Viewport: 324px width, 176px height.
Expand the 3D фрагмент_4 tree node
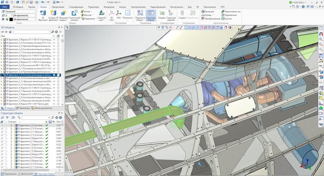(x=1, y=56)
